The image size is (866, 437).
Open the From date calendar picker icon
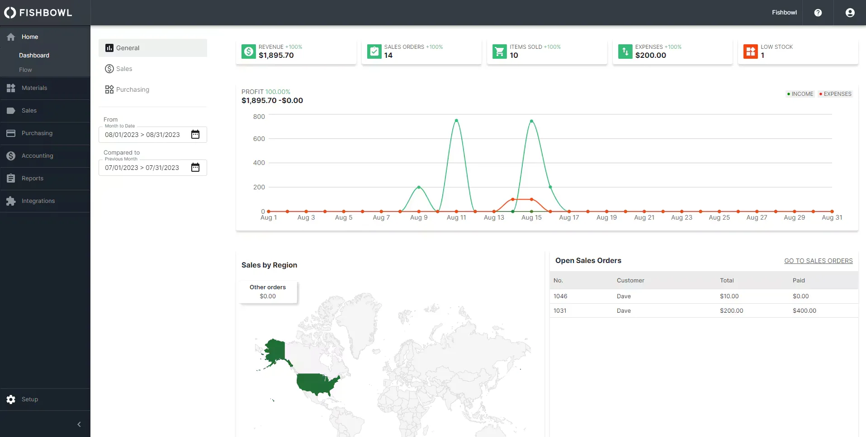coord(195,135)
